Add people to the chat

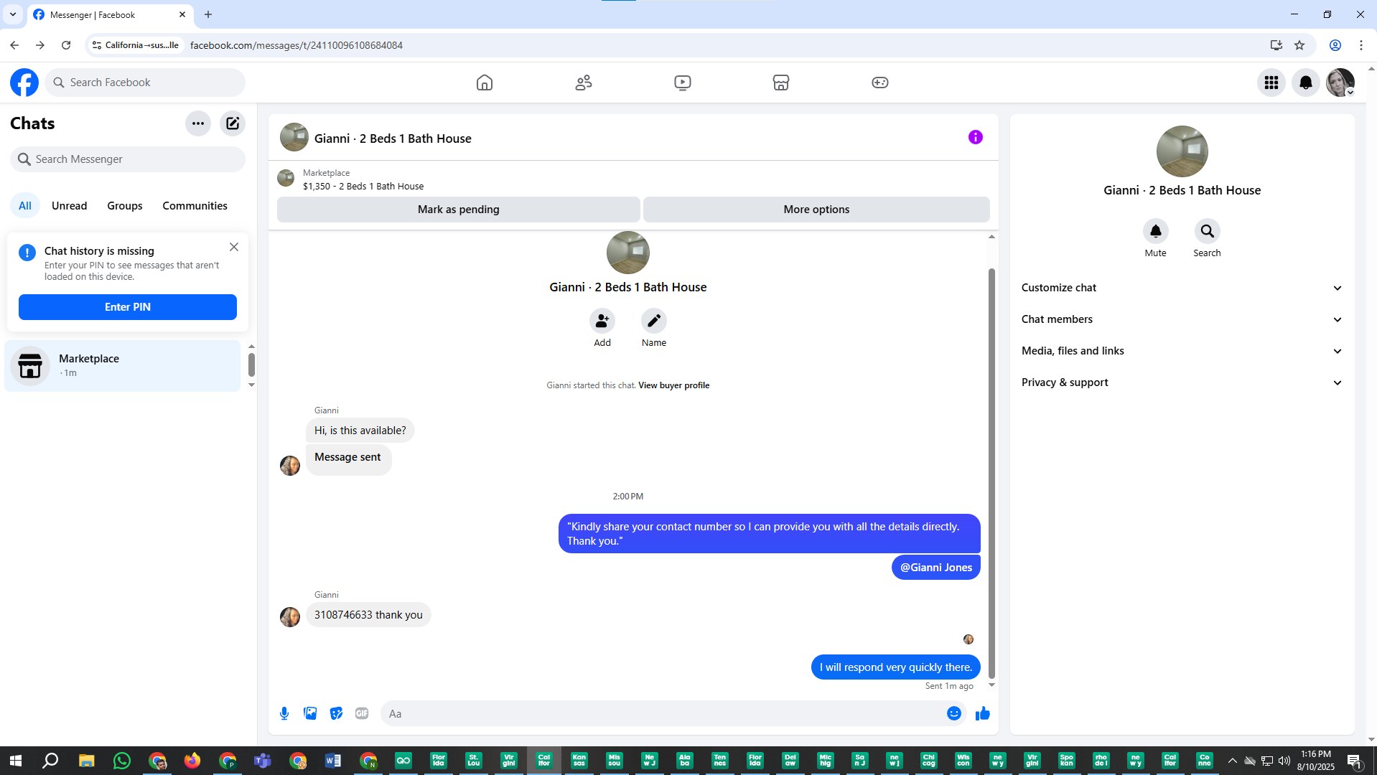pos(602,321)
